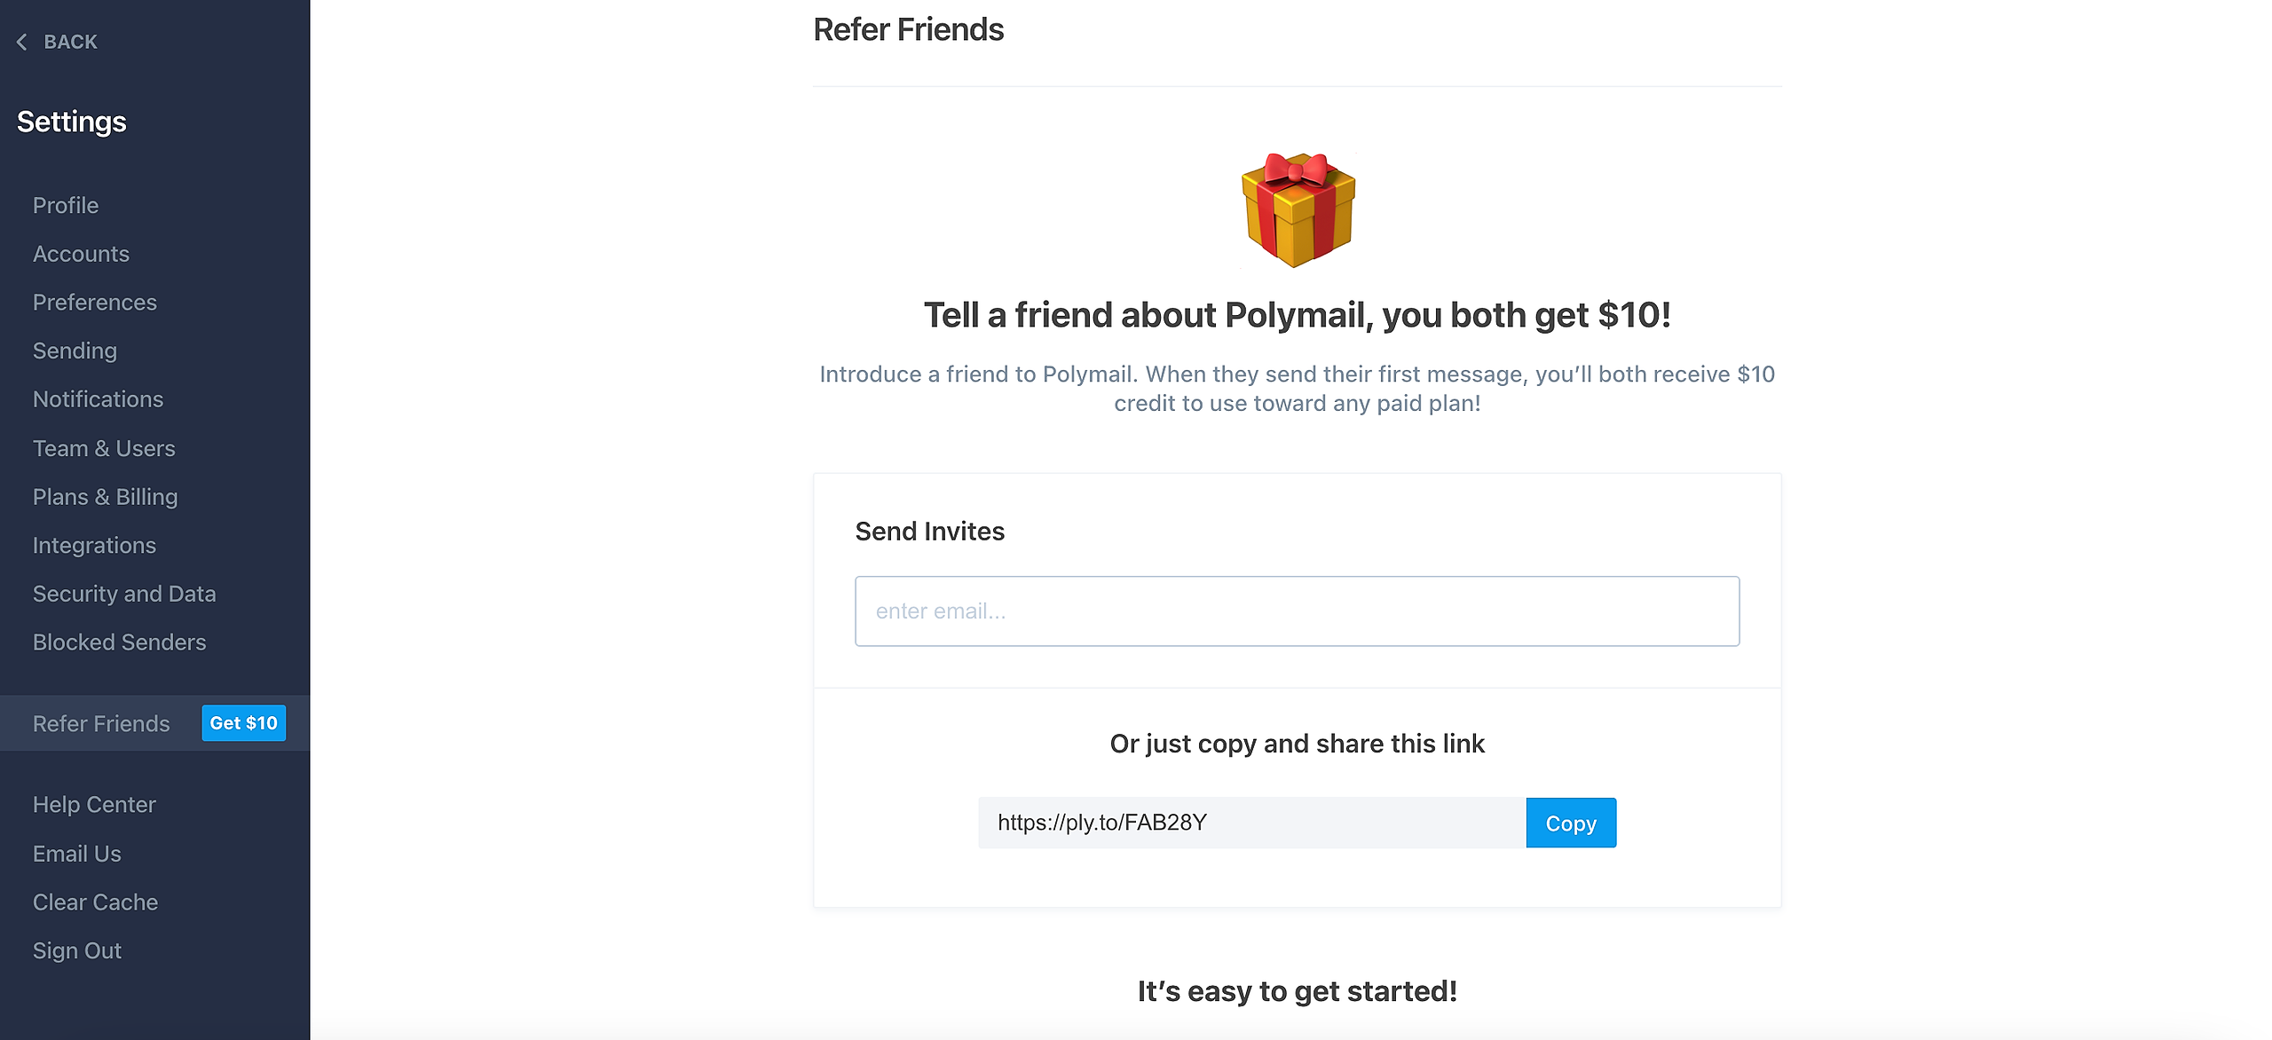Screen dimensions: 2272x1040
Task: Click Clear Cache option
Action: tap(95, 902)
